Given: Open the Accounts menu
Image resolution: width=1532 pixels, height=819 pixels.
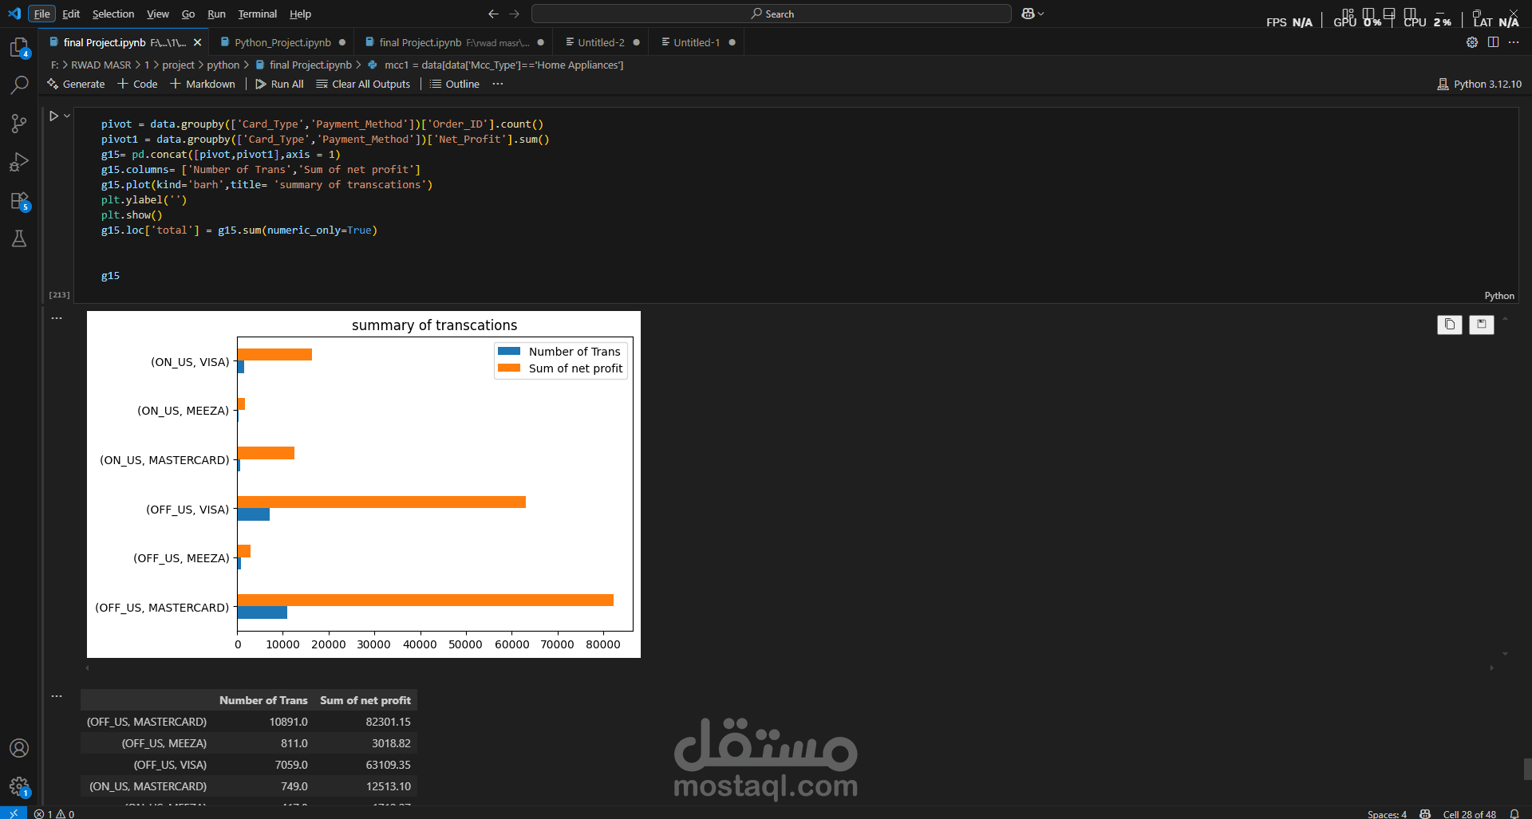Looking at the screenshot, I should pyautogui.click(x=19, y=748).
